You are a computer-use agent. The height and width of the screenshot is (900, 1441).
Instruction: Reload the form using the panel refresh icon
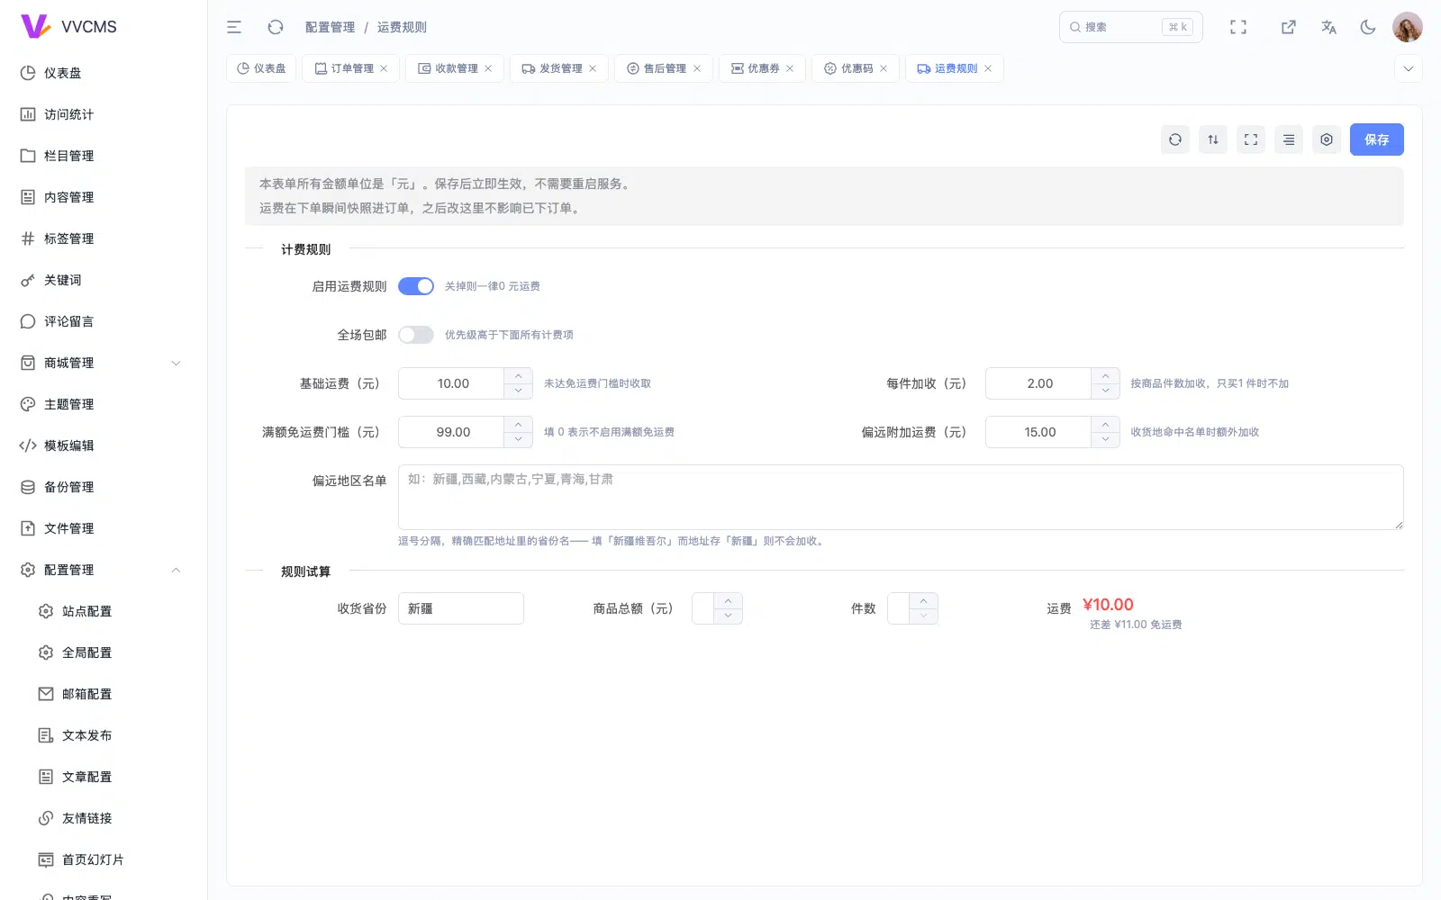(x=1175, y=139)
